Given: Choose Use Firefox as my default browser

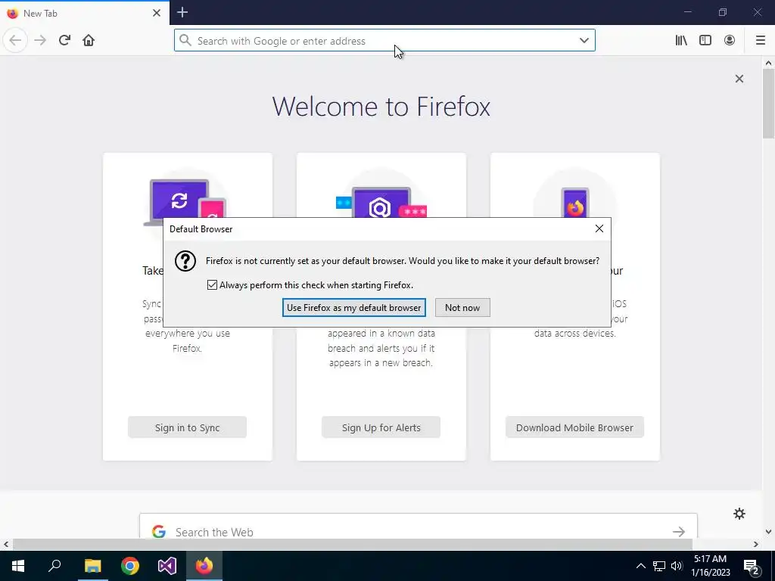Looking at the screenshot, I should [x=354, y=308].
